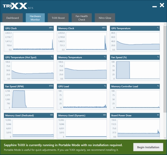Click the 'GPU Load' header text
The image size is (167, 155).
tap(63, 86)
